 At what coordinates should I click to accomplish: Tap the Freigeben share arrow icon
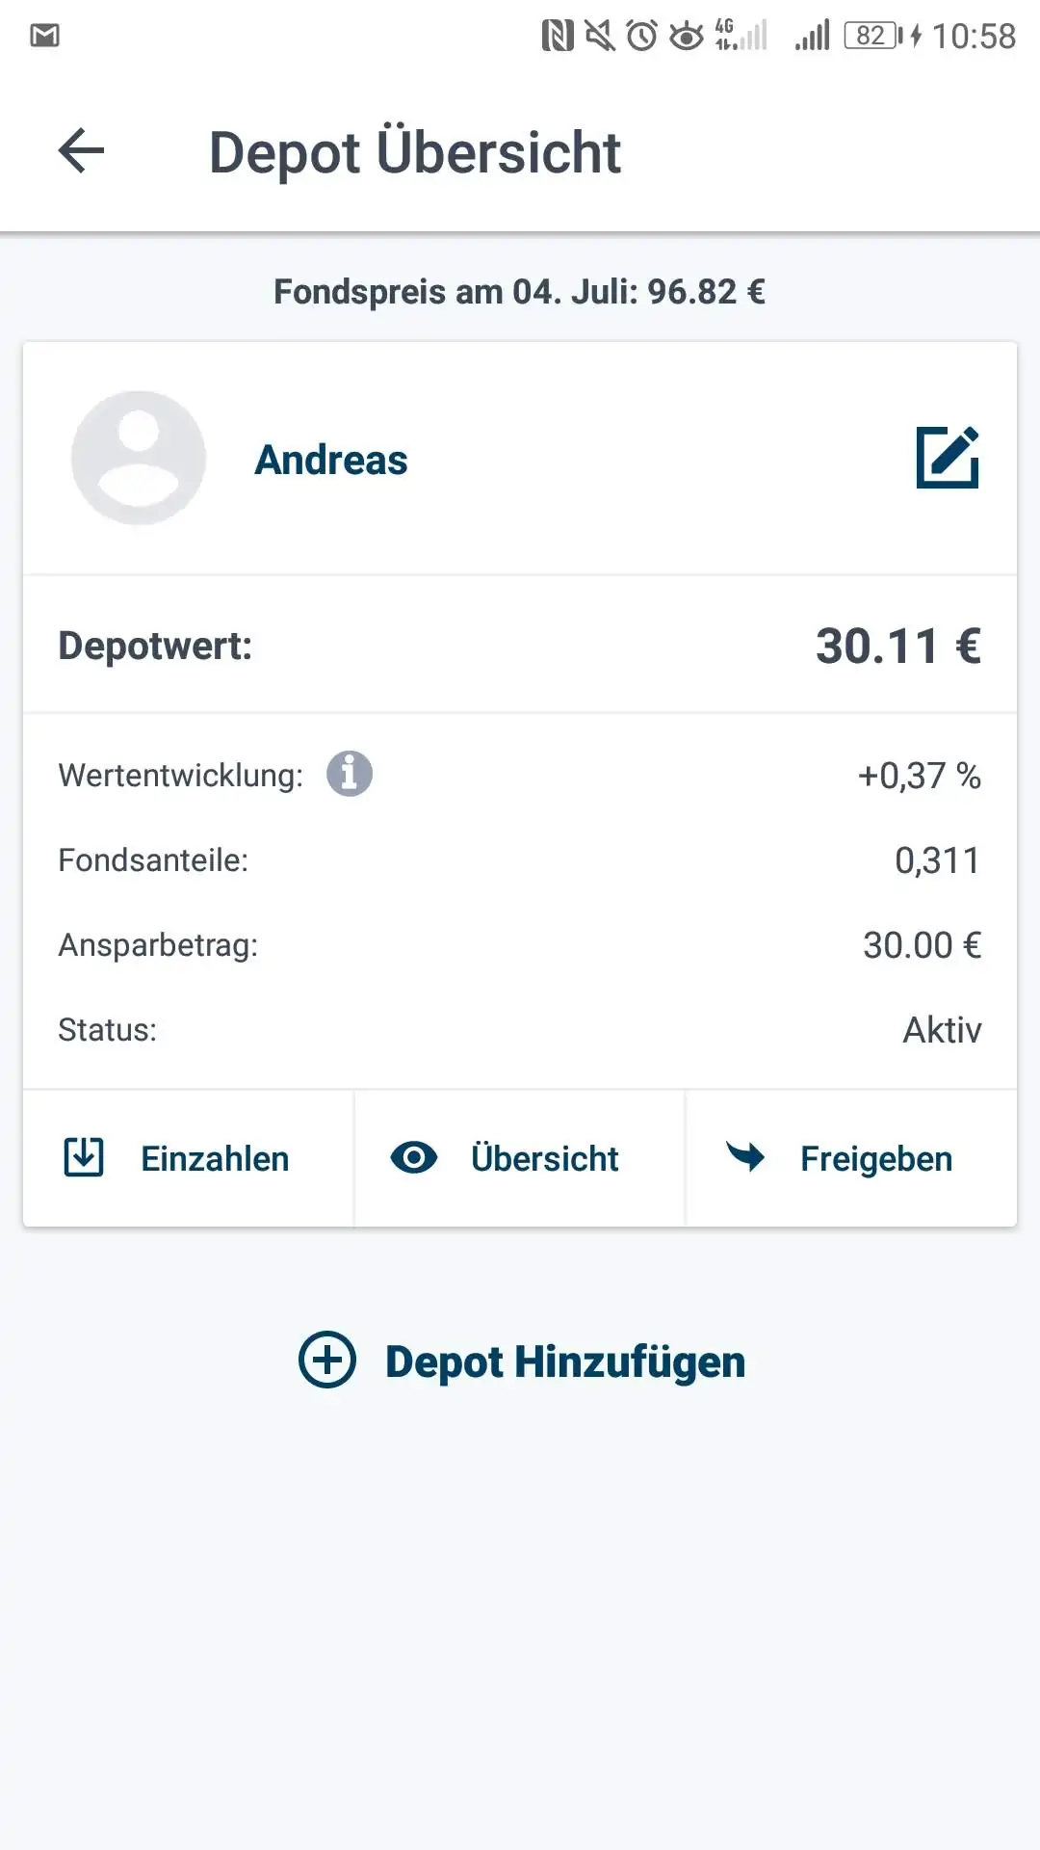tap(745, 1156)
